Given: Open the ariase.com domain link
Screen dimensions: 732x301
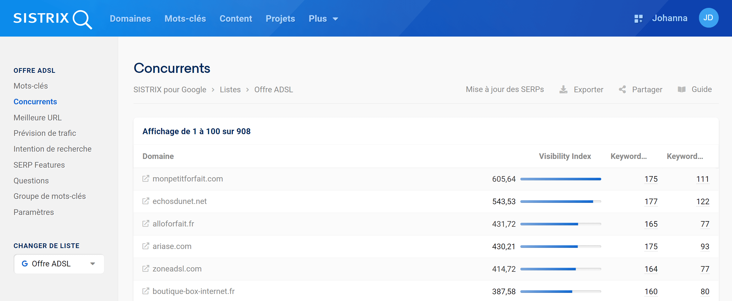Looking at the screenshot, I should tap(172, 246).
